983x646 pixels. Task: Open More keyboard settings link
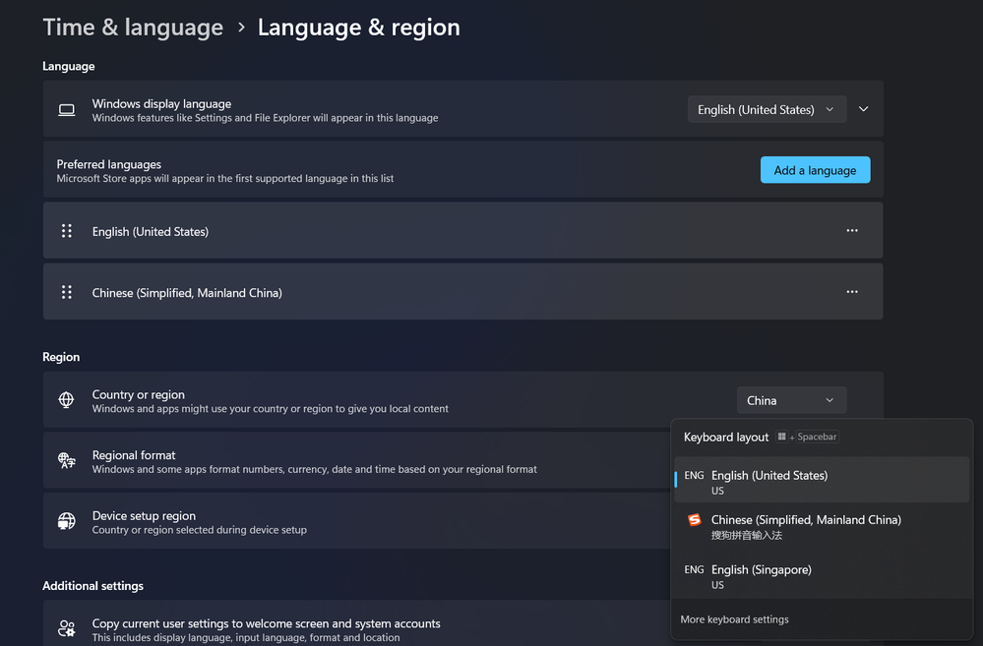[x=734, y=619]
